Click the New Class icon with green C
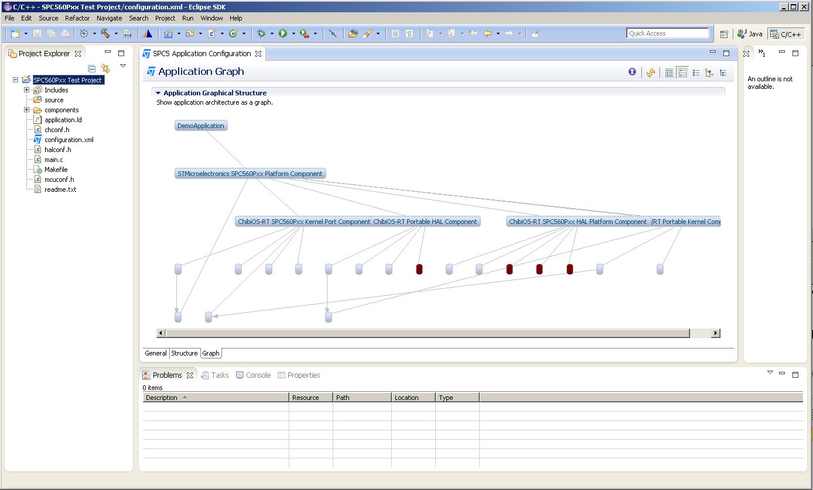Screen dimensions: 813x490 click(233, 34)
